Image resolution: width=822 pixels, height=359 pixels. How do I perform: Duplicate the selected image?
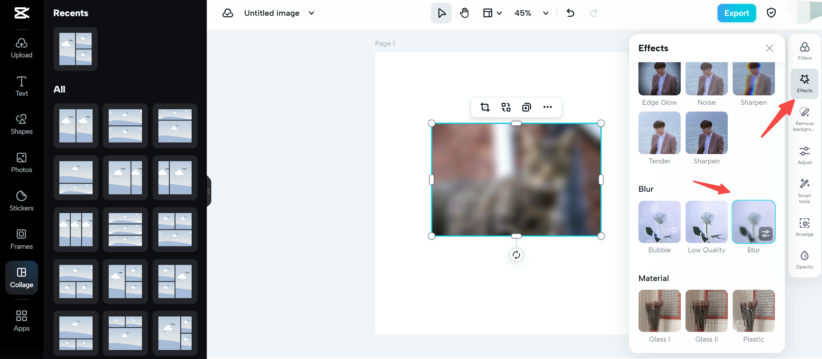point(526,107)
